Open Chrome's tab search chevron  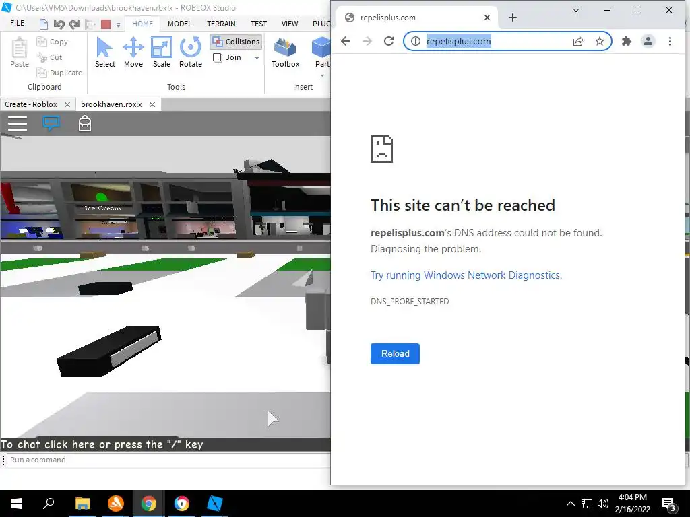click(x=575, y=10)
